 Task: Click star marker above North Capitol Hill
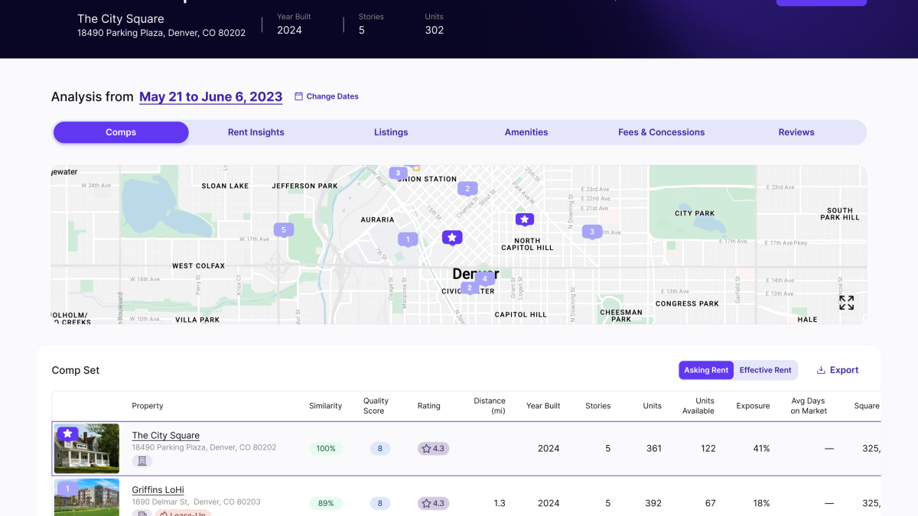pos(524,219)
